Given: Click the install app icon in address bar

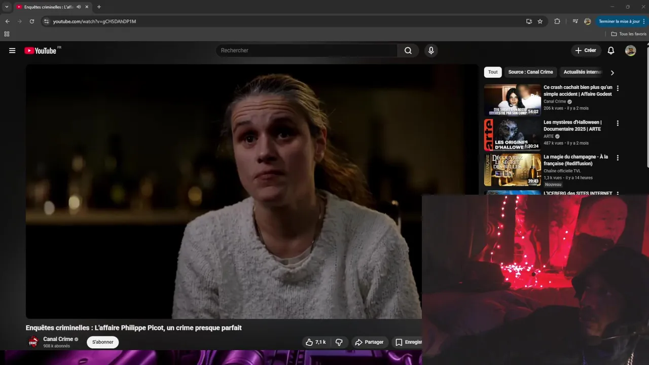Looking at the screenshot, I should pyautogui.click(x=529, y=21).
